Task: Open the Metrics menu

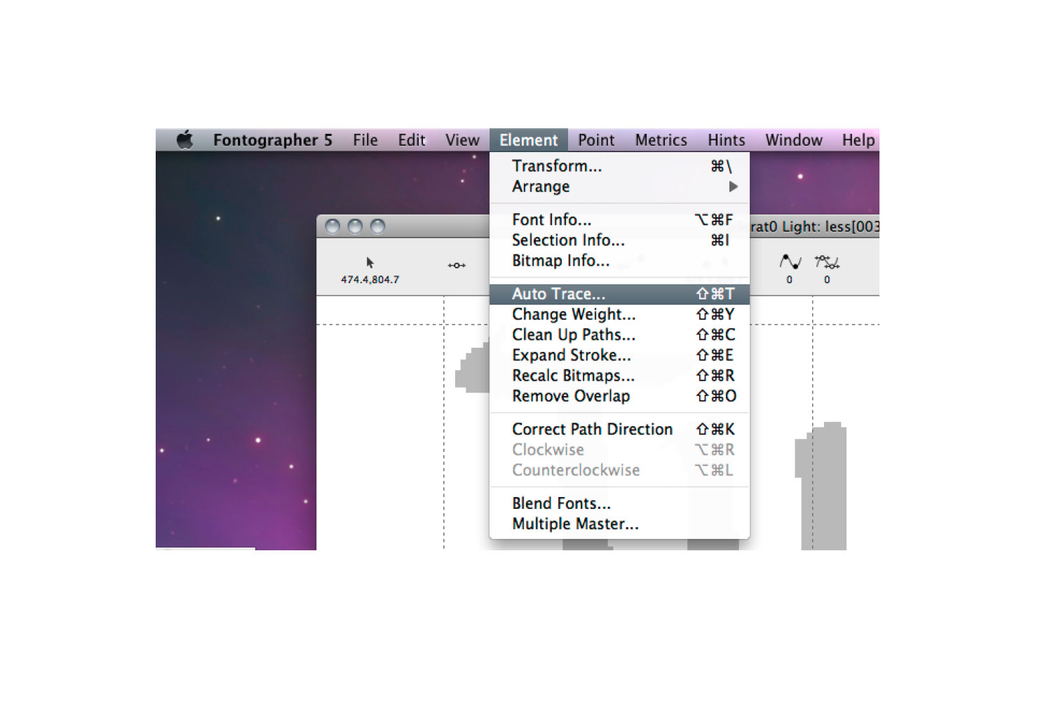Action: (661, 140)
